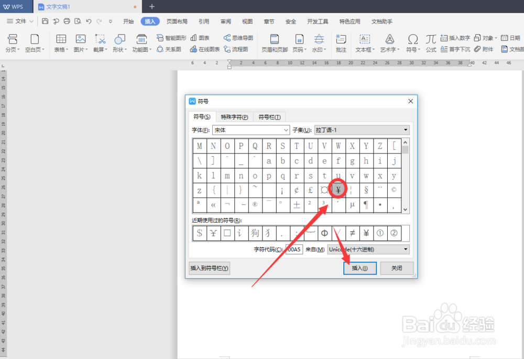Open 页眉和页脚 header and footer
This screenshot has height=359, width=524.
(x=275, y=43)
